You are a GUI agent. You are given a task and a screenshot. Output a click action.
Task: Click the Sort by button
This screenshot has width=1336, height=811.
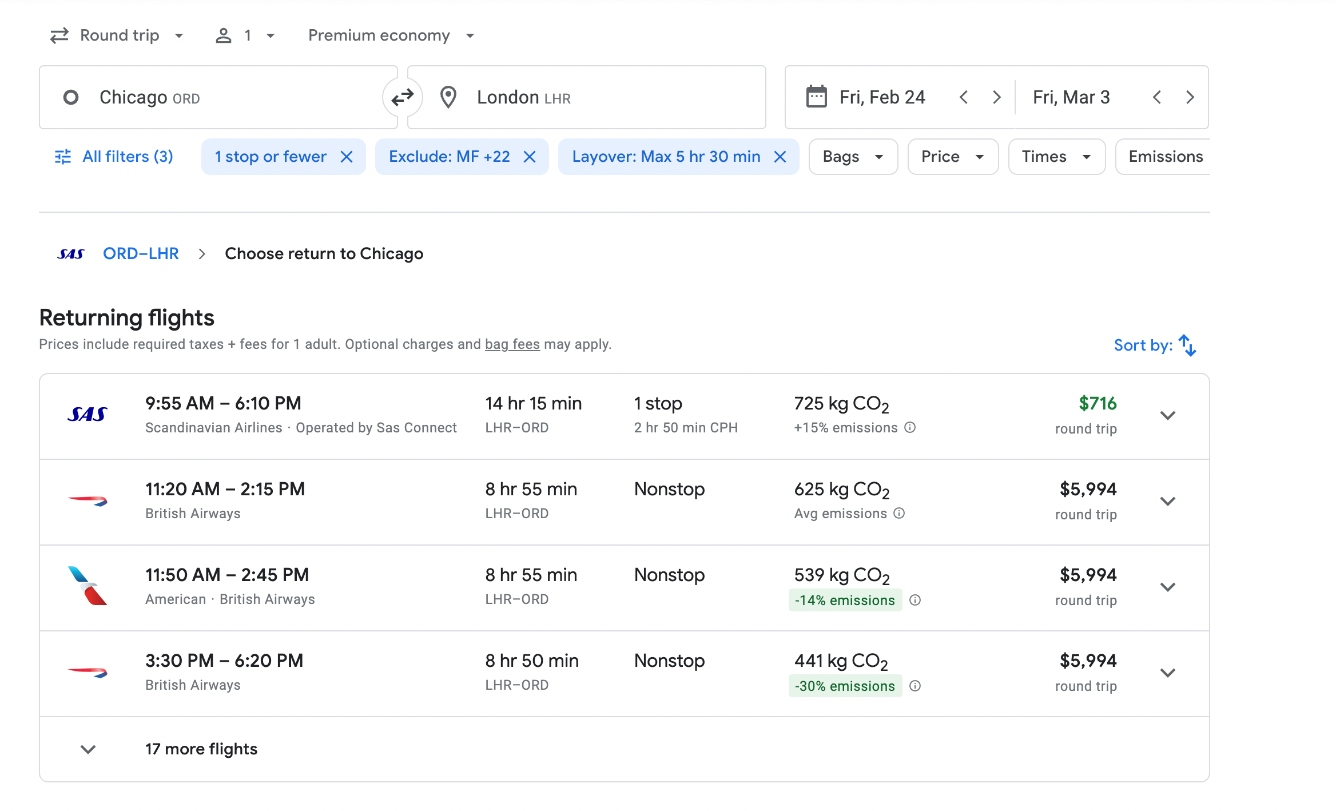tap(1155, 344)
